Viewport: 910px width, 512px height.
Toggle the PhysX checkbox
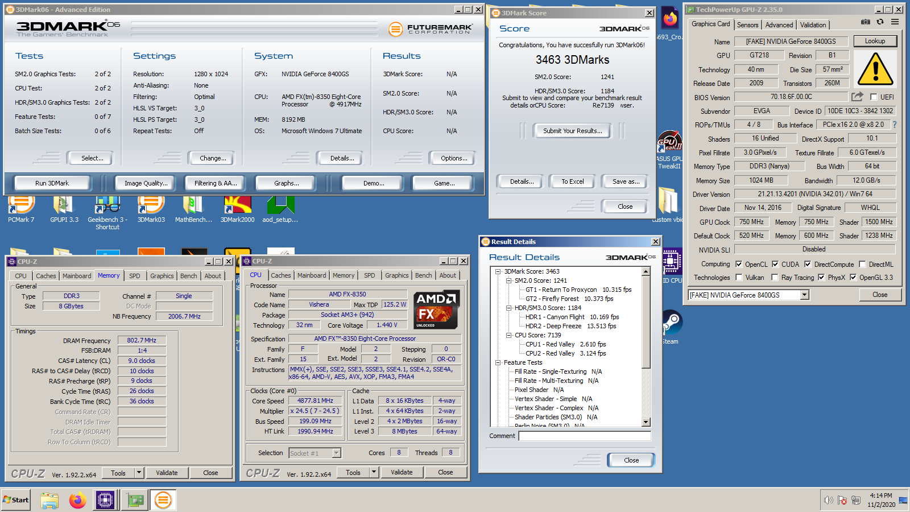click(821, 278)
